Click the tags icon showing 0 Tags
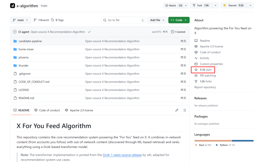The image size is (272, 164). 53,20
